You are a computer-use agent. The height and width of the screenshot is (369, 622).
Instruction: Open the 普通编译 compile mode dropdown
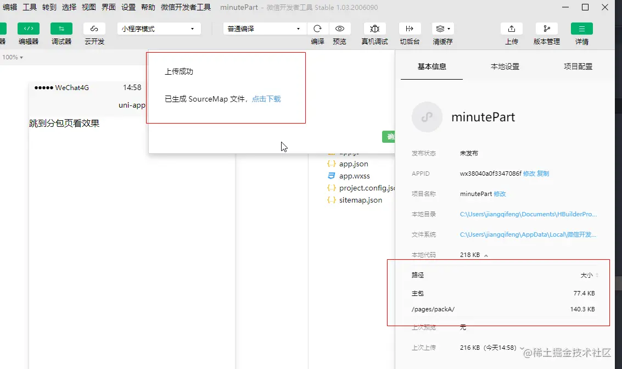coord(264,29)
